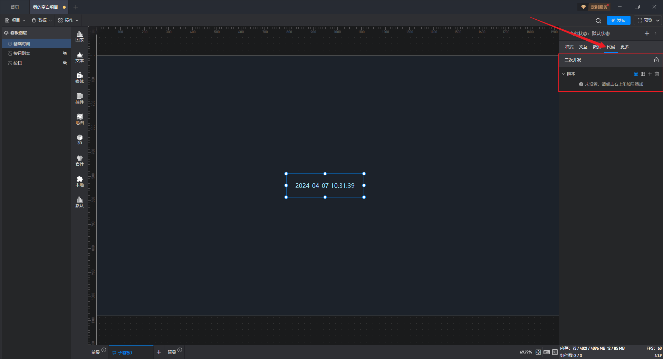663x359 pixels.
Task: Open the 数据 dropdown menu
Action: click(x=42, y=20)
